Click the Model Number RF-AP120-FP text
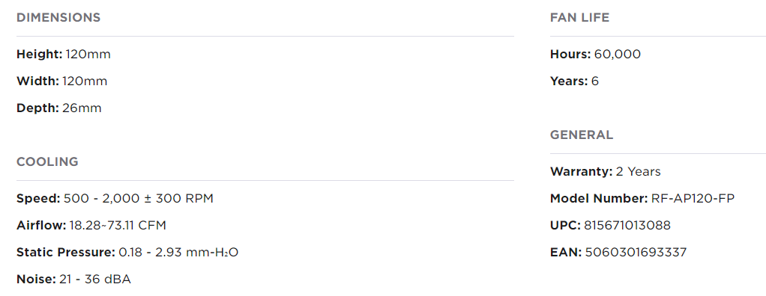Viewport: 766px width, 296px height. 642,199
